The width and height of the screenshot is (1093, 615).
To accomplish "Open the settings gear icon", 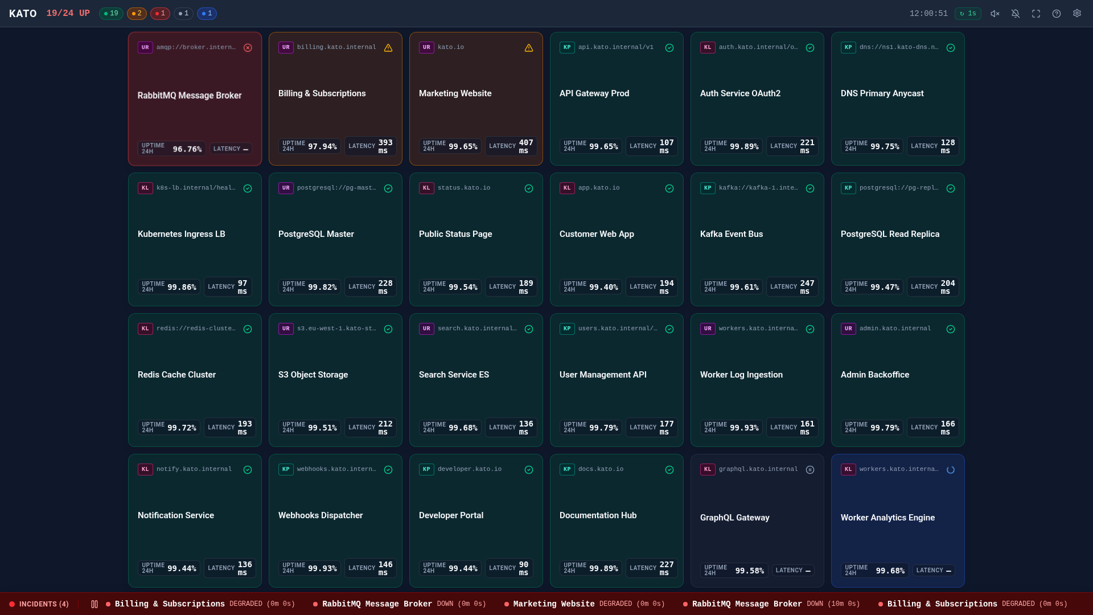I will [x=1076, y=14].
